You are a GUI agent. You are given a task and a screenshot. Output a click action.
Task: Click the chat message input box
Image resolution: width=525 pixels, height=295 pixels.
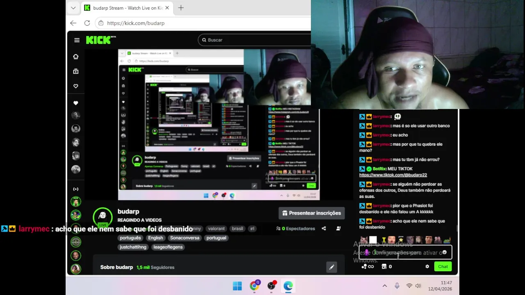tap(406, 252)
